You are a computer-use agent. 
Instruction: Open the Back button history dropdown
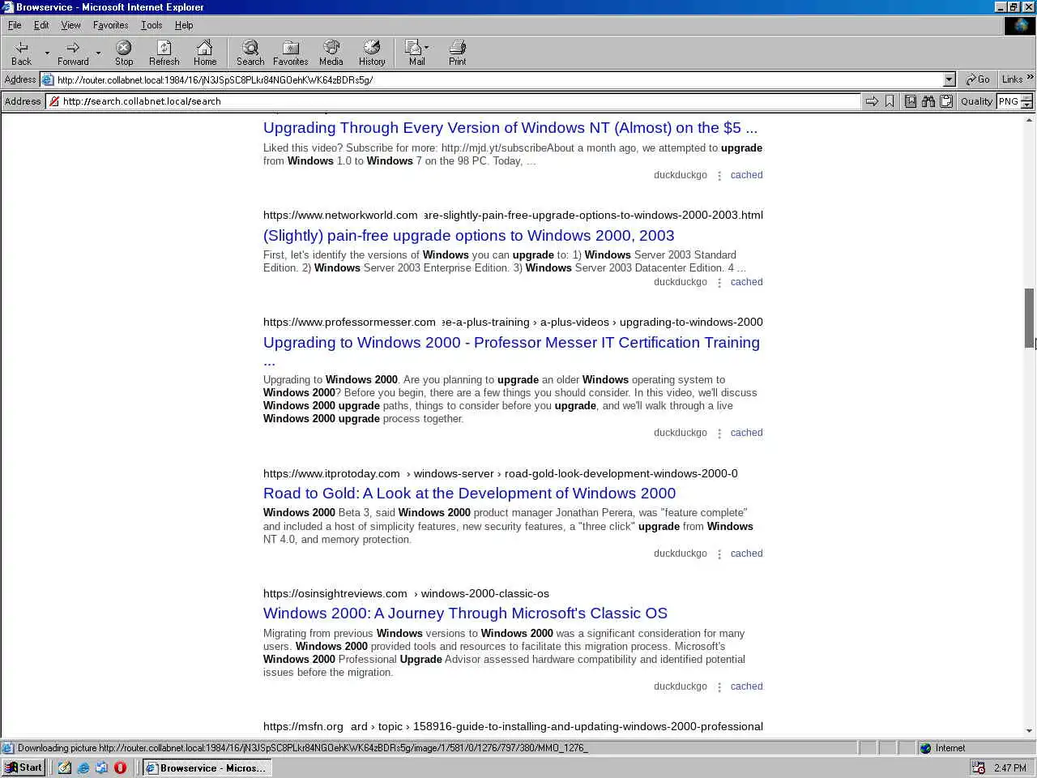[x=47, y=53]
